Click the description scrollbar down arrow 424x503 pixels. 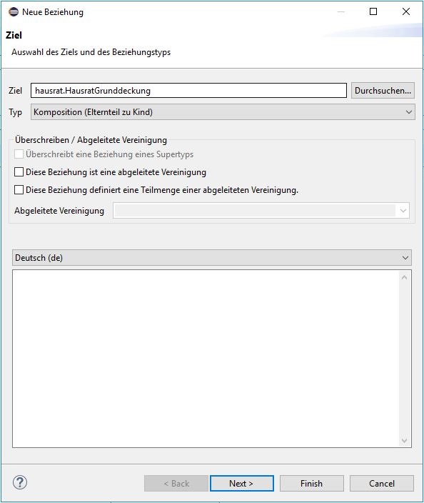[x=404, y=441]
